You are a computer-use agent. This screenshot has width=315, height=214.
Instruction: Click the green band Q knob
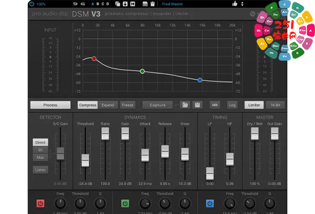[185, 203]
